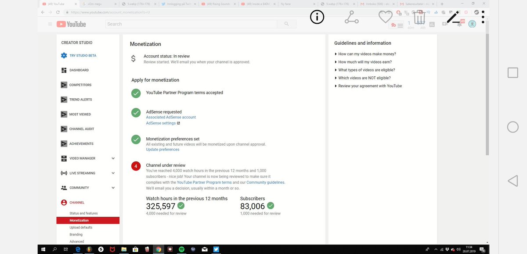Click the Channel Audit sidebar icon
The image size is (527, 254).
point(64,129)
